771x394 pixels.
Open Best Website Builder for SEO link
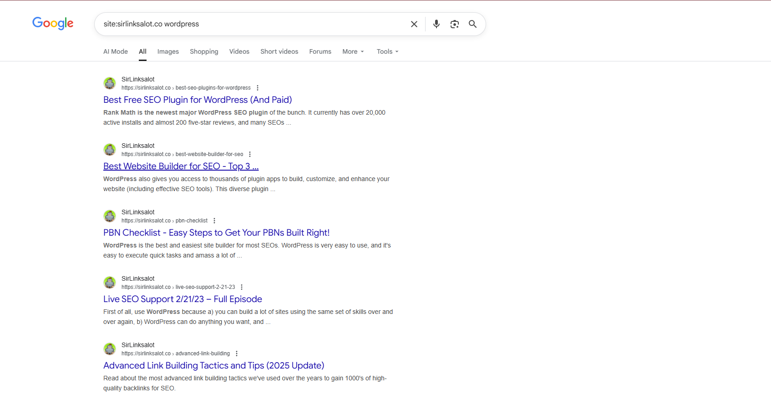point(181,166)
